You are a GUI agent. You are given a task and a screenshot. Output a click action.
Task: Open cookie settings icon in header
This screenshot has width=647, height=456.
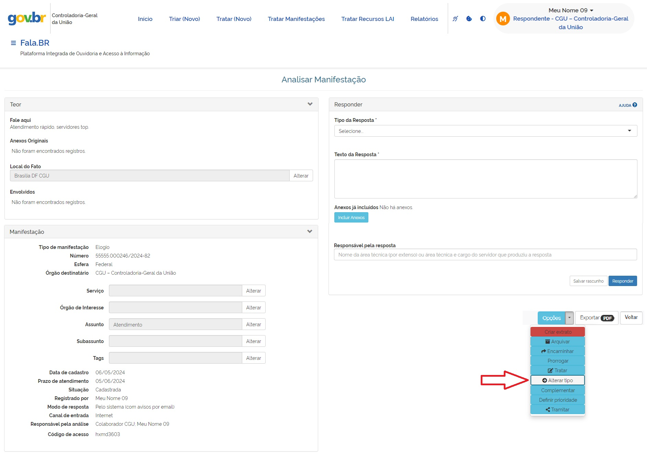coord(469,19)
